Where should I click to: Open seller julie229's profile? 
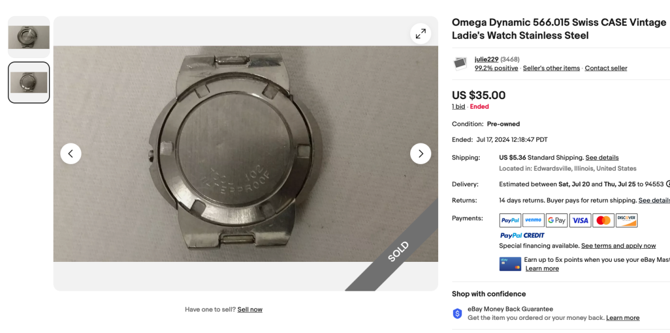click(x=487, y=59)
